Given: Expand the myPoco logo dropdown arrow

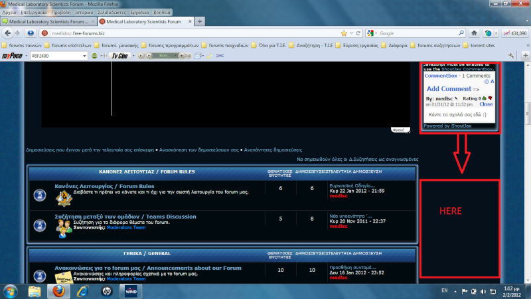Looking at the screenshot, I should point(26,56).
